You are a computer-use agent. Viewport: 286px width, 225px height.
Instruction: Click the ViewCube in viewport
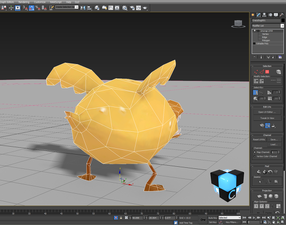[x=238, y=24]
